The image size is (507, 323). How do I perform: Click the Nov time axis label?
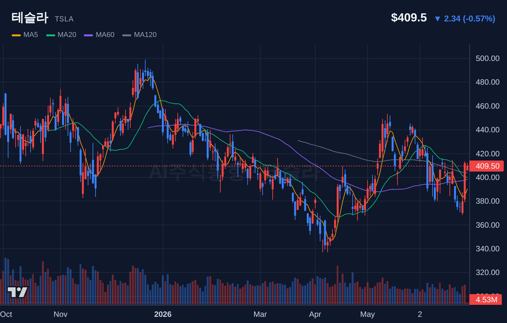click(60, 314)
